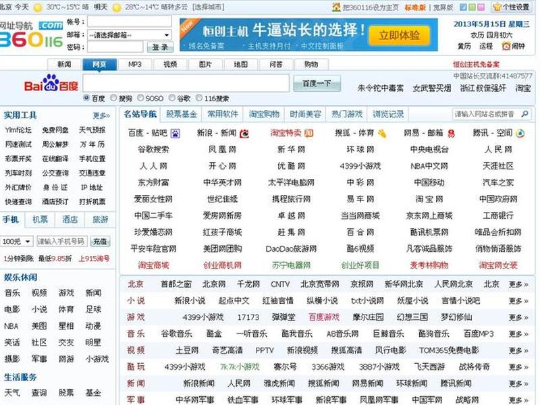Expand 更多 in the 游戏 row

point(518,317)
